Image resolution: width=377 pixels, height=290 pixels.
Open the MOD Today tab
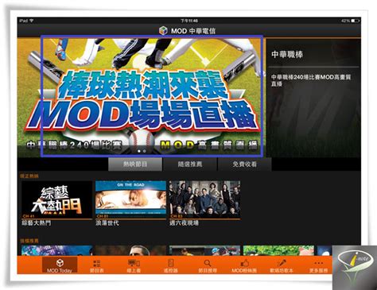[60, 265]
